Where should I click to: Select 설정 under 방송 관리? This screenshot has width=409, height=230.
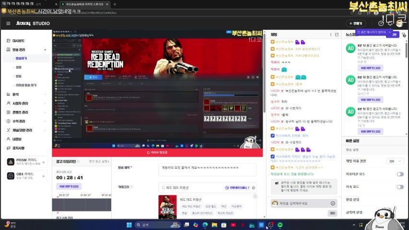[19, 67]
